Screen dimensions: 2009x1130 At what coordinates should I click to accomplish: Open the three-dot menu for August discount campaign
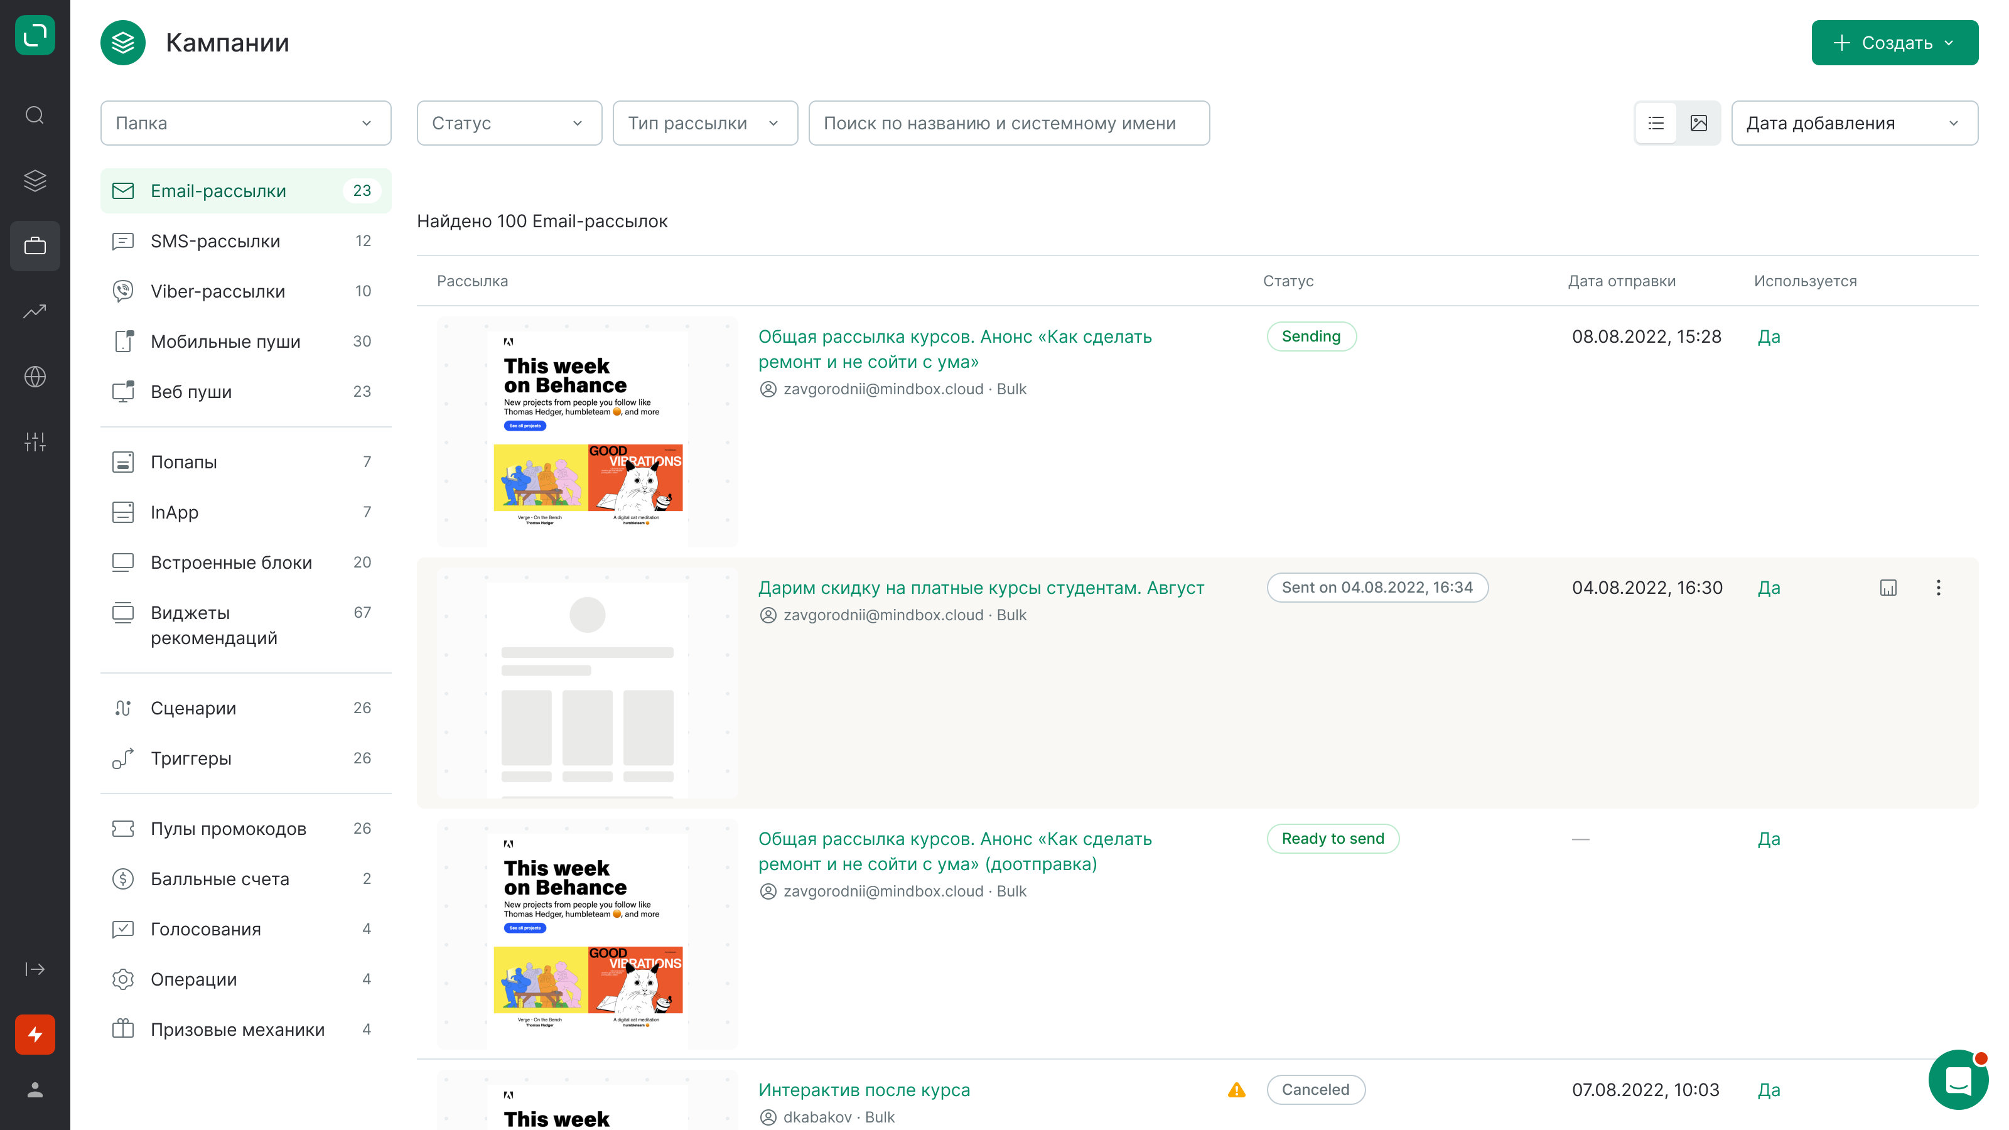pos(1939,588)
